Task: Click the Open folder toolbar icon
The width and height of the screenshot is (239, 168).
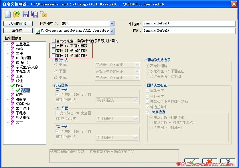Action: coord(17,14)
